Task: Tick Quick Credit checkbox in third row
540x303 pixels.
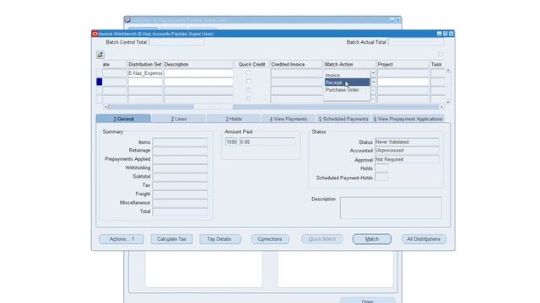Action: [248, 90]
